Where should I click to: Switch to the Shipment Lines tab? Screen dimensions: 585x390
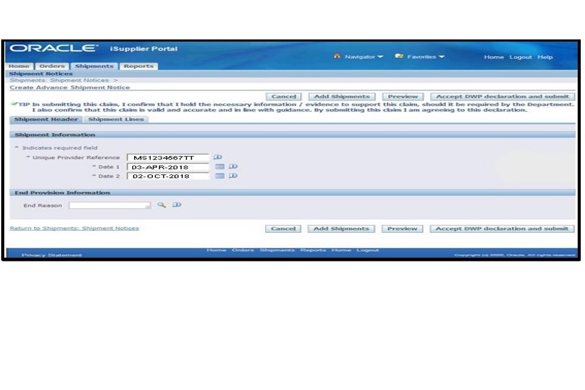116,119
